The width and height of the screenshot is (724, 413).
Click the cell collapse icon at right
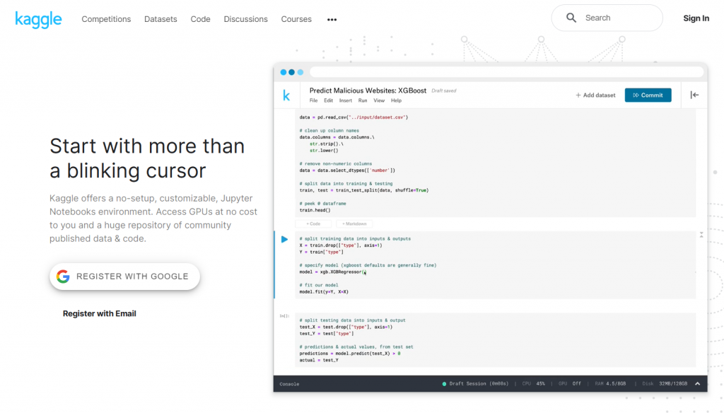pos(701,235)
